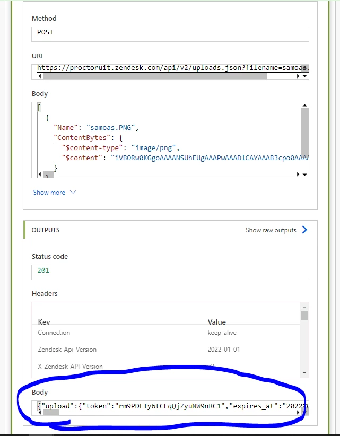Click Headers table scrollbar up arrow
The height and width of the screenshot is (436, 340).
pos(304,307)
